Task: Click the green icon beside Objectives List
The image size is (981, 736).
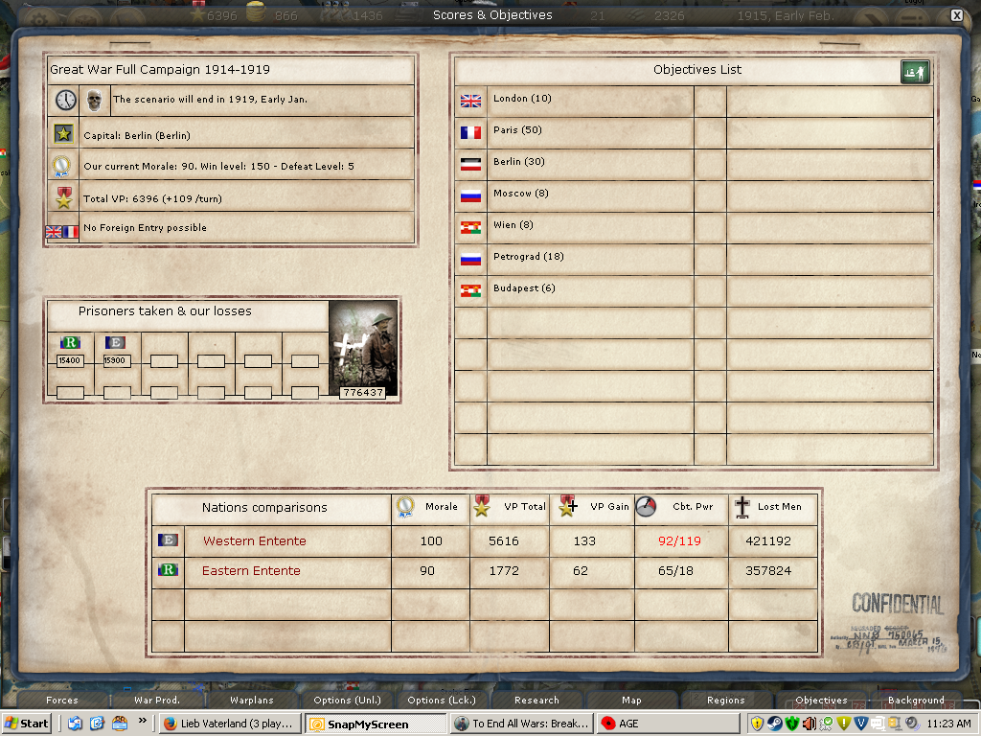Action: tap(915, 72)
